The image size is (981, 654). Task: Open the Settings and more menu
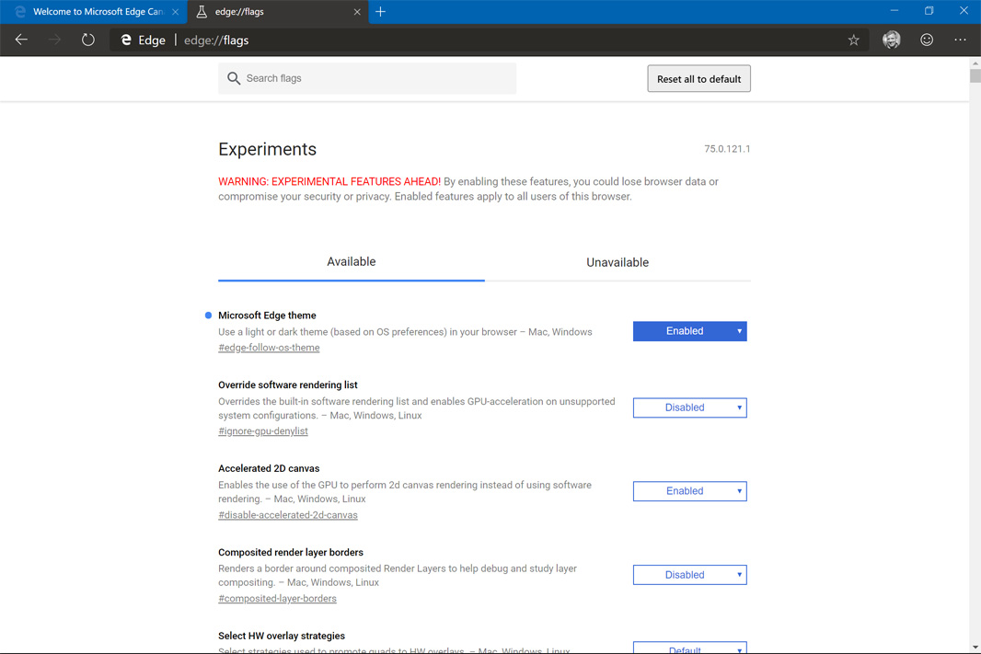click(960, 40)
